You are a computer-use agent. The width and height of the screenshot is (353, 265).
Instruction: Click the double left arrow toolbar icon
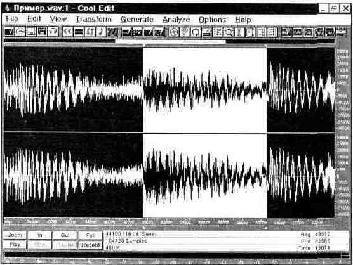67,32
